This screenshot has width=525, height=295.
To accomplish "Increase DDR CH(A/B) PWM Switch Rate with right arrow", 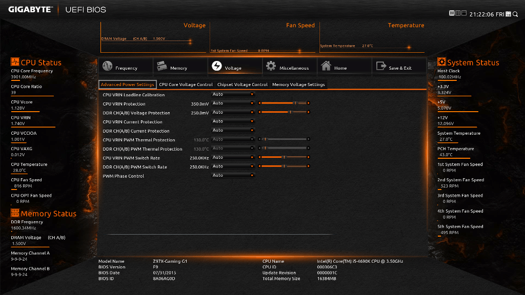I will (x=308, y=166).
